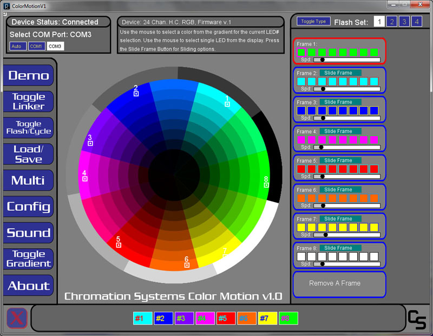Click the Toggle Type button

tap(313, 21)
